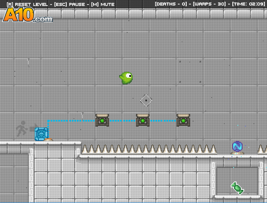
Task: Click the [R] Reset Level text
Action: [x=27, y=4]
